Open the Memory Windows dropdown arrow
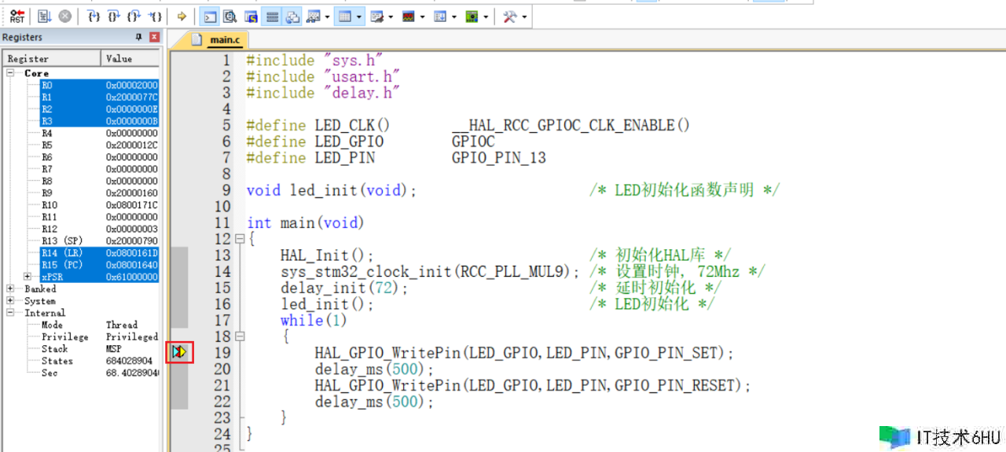The image size is (1006, 452). [359, 16]
